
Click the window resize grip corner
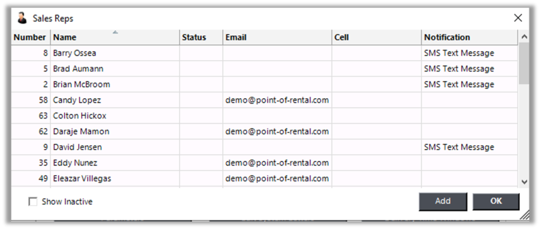click(524, 214)
